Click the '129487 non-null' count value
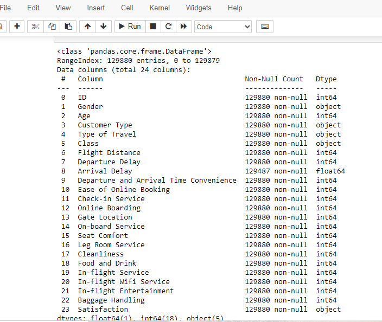Viewport: 382px width, 322px height. [276, 171]
